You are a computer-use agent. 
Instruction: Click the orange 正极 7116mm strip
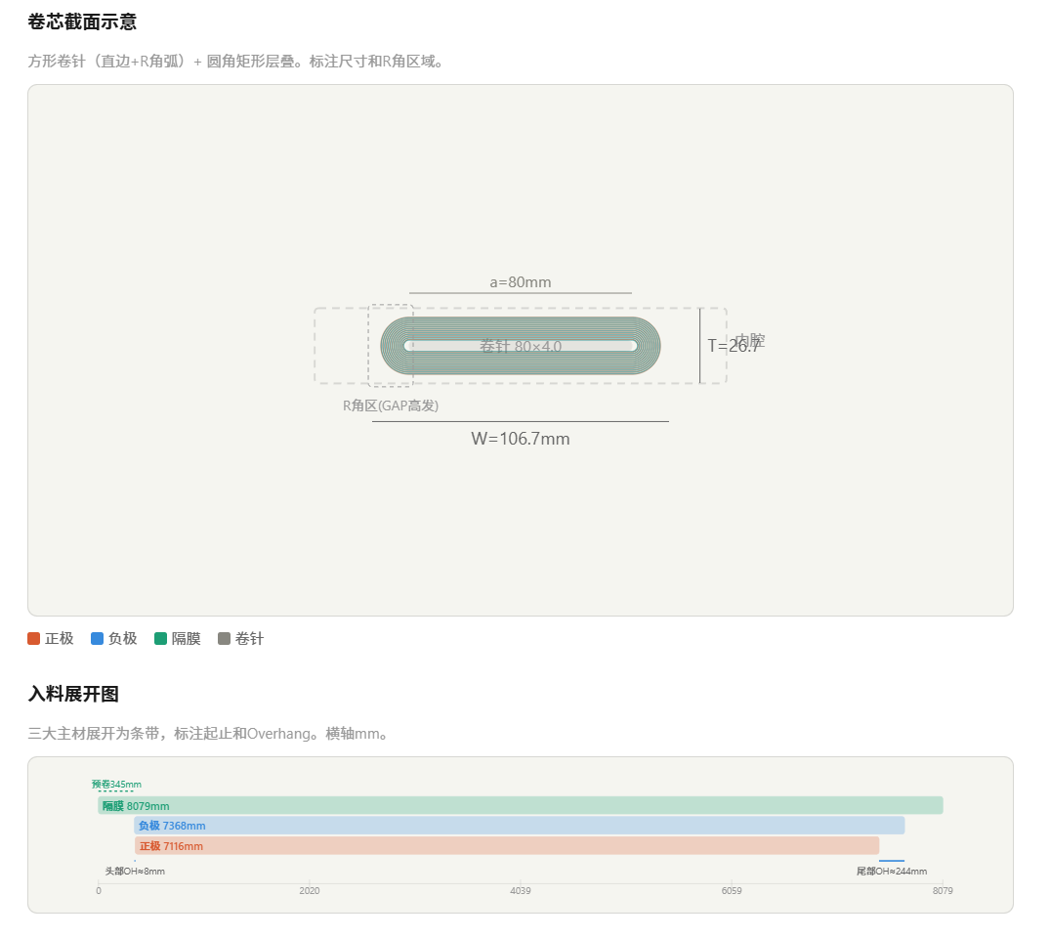(507, 845)
